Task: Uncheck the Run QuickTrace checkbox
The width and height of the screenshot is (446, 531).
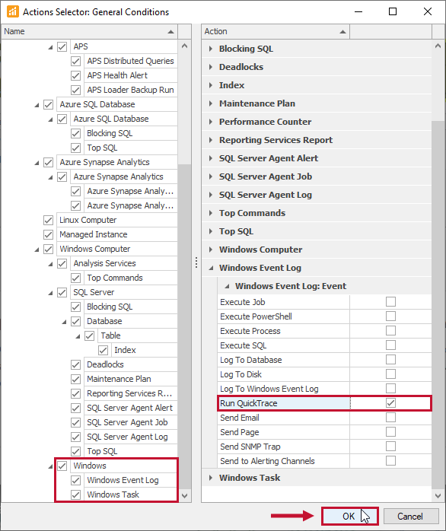Action: point(390,403)
